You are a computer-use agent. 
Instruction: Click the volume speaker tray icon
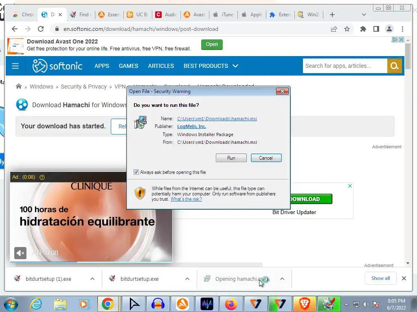366,304
